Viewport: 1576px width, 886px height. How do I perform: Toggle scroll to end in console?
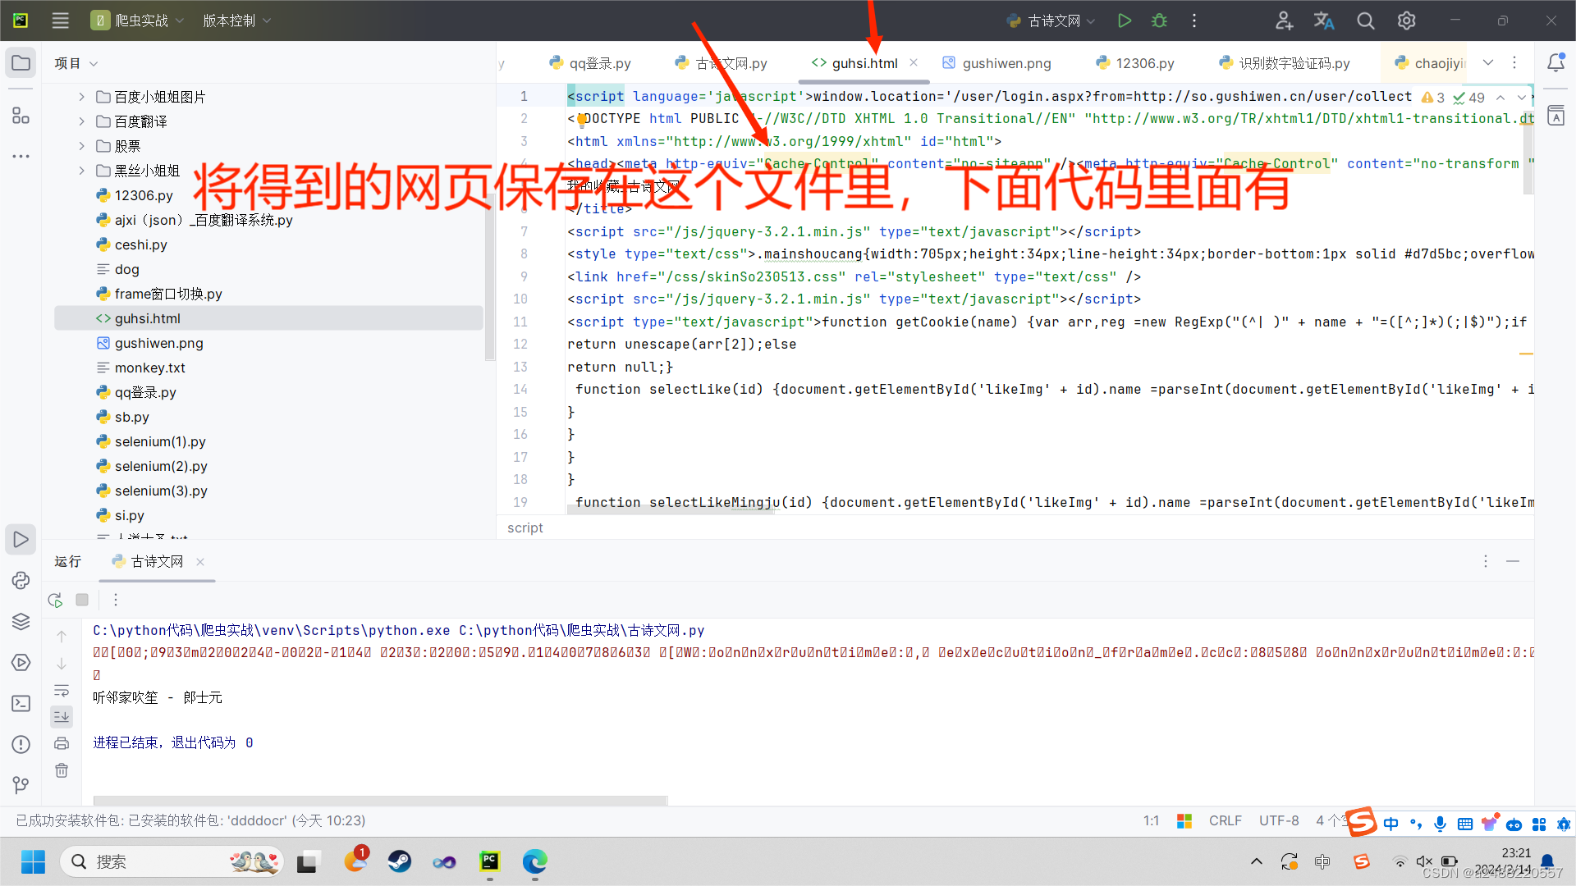pyautogui.click(x=62, y=717)
